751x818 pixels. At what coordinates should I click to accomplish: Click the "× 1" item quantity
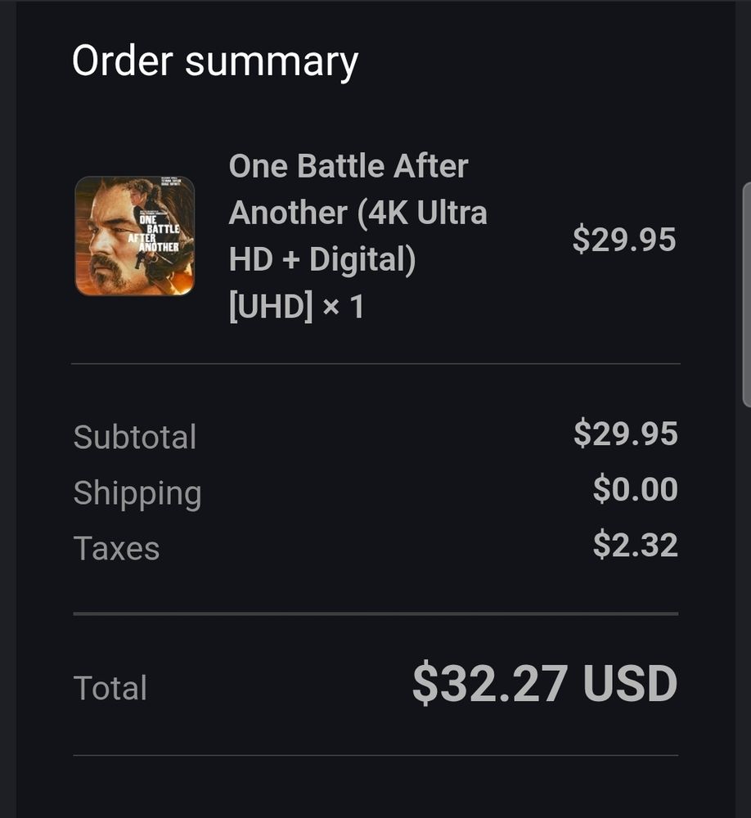[344, 307]
